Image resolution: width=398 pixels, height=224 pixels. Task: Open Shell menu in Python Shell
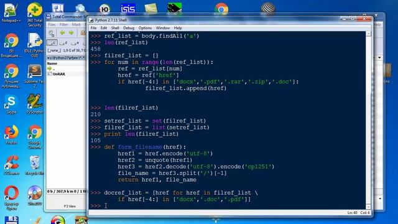115,28
